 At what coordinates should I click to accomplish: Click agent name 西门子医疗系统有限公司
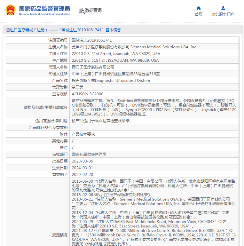[93, 67]
